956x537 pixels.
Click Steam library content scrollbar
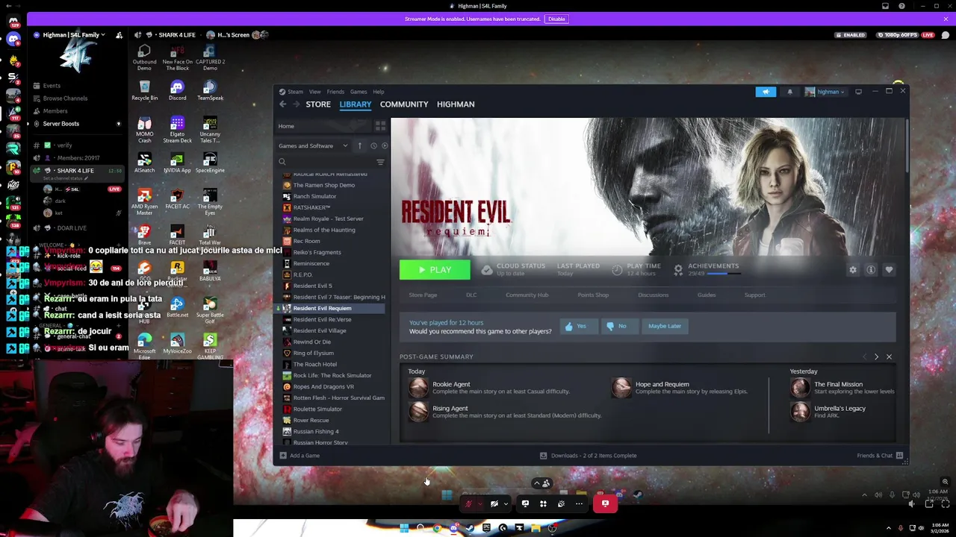(x=907, y=145)
